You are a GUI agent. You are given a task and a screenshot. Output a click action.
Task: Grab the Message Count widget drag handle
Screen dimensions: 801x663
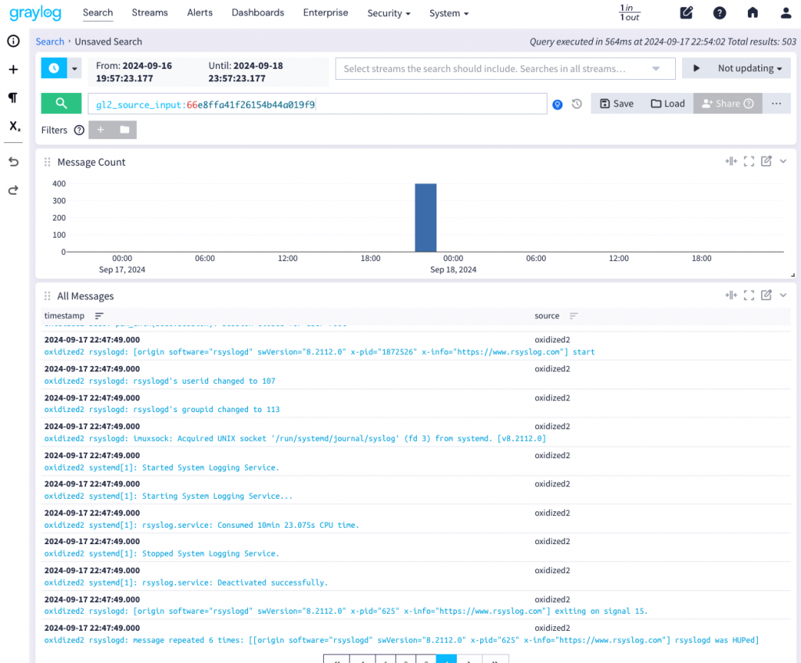47,162
